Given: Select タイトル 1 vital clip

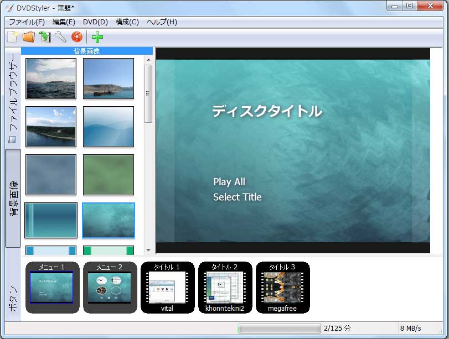Looking at the screenshot, I should (x=167, y=287).
